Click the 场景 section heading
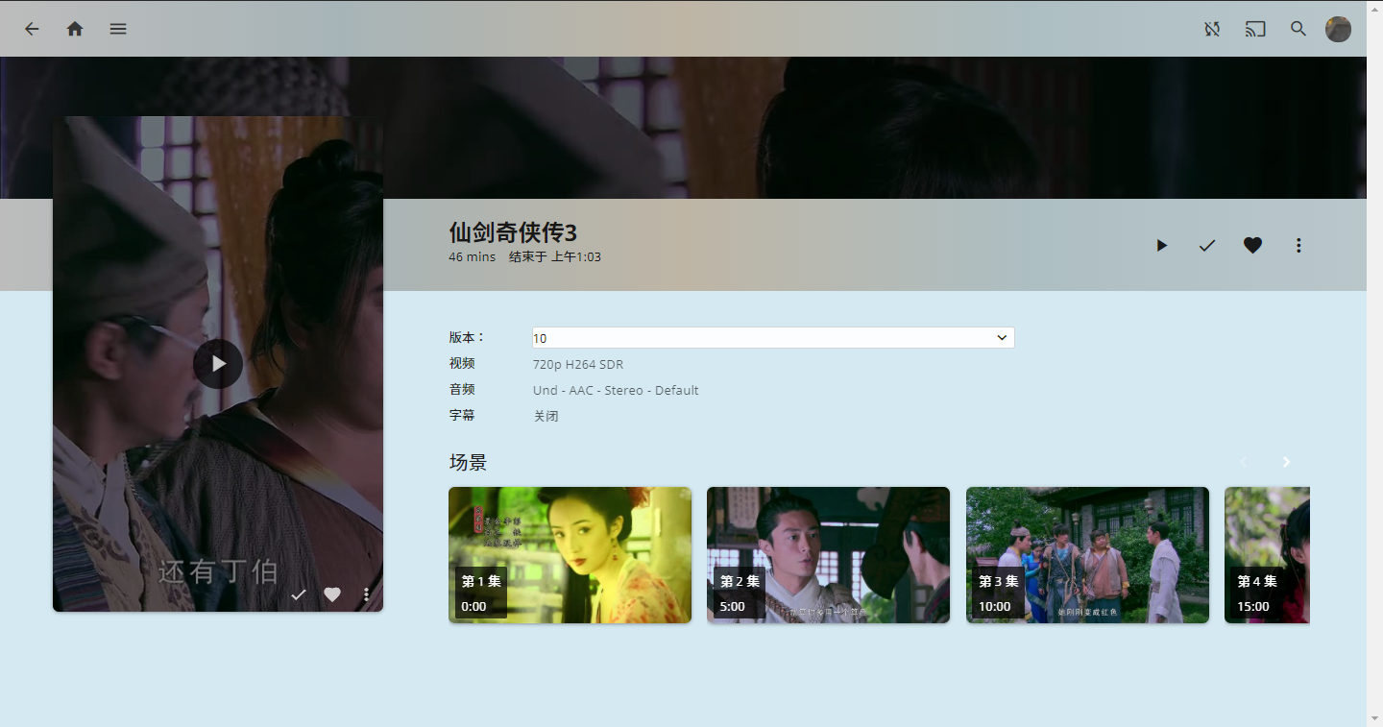The image size is (1383, 727). [x=468, y=462]
